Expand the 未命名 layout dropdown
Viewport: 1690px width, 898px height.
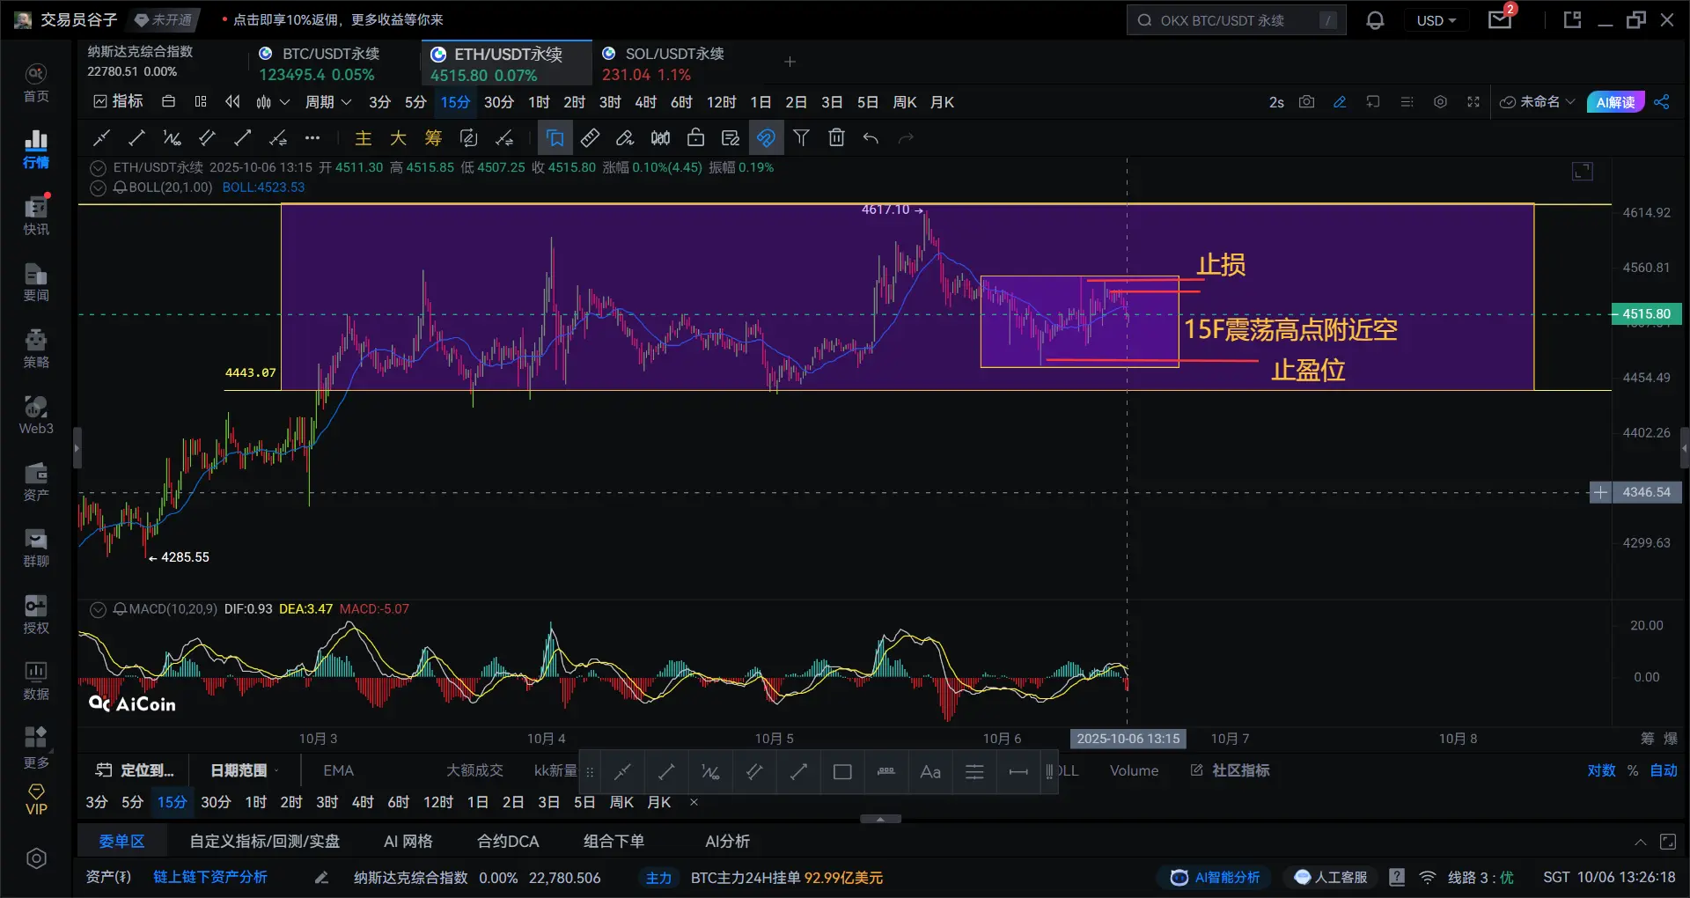click(x=1538, y=102)
